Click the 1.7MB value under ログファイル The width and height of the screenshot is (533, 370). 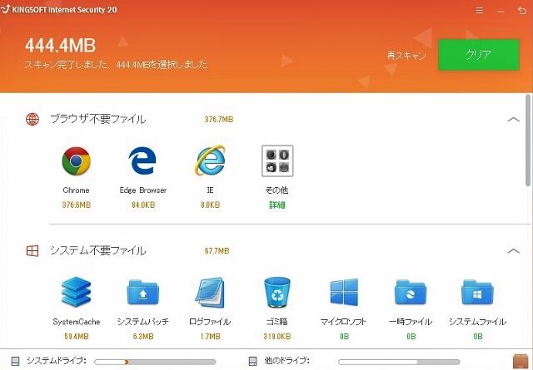tap(210, 337)
